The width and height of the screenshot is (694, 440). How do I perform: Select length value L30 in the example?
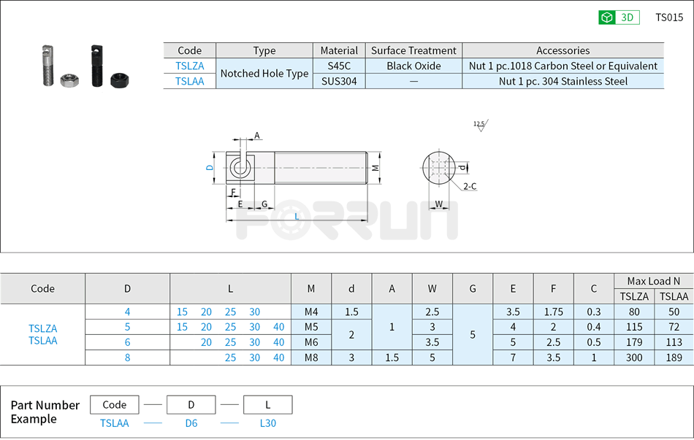[x=267, y=423]
